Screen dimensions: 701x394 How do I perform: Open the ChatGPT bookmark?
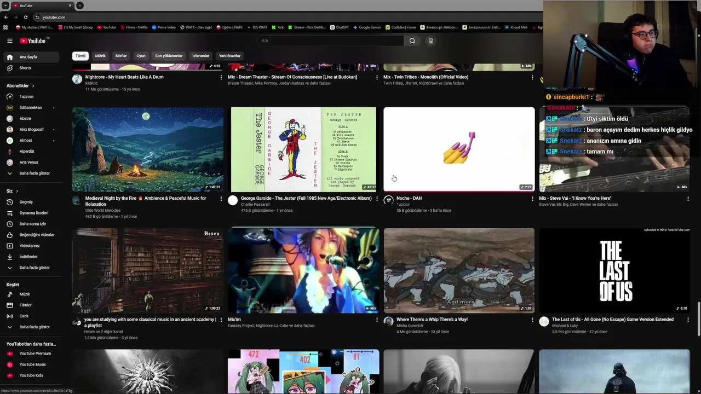[x=340, y=27]
